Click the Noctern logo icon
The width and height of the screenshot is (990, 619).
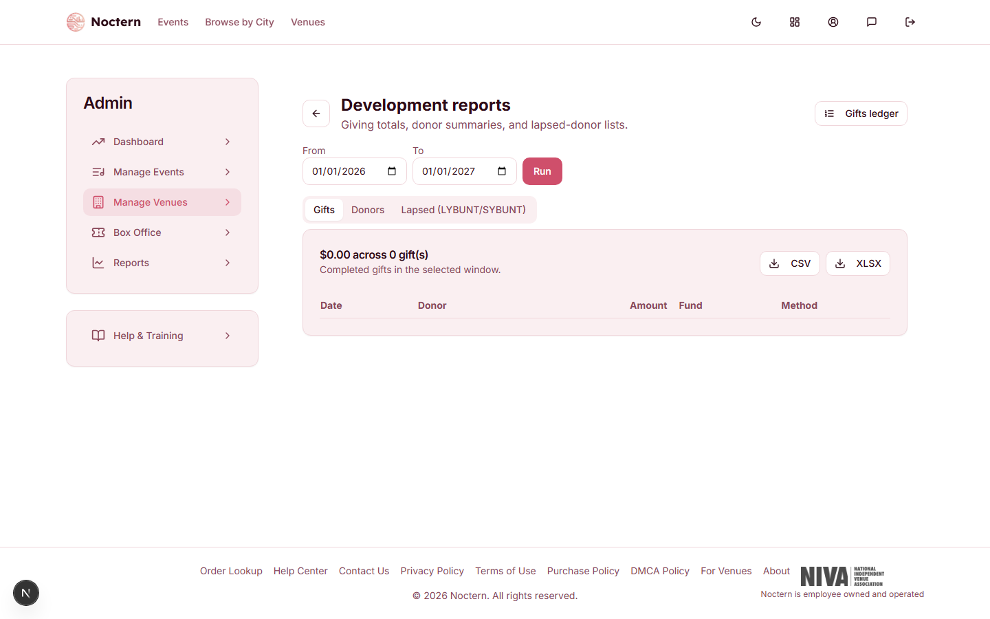pos(76,22)
